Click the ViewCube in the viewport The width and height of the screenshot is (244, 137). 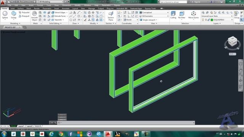[232, 41]
